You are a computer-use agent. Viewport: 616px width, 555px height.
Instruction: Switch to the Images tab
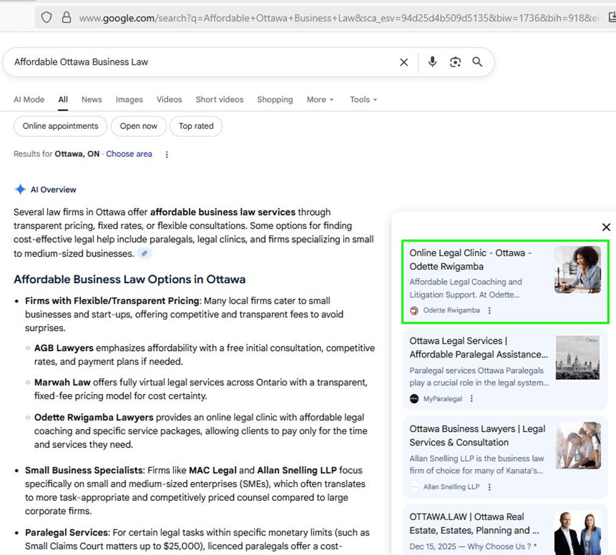pyautogui.click(x=129, y=100)
